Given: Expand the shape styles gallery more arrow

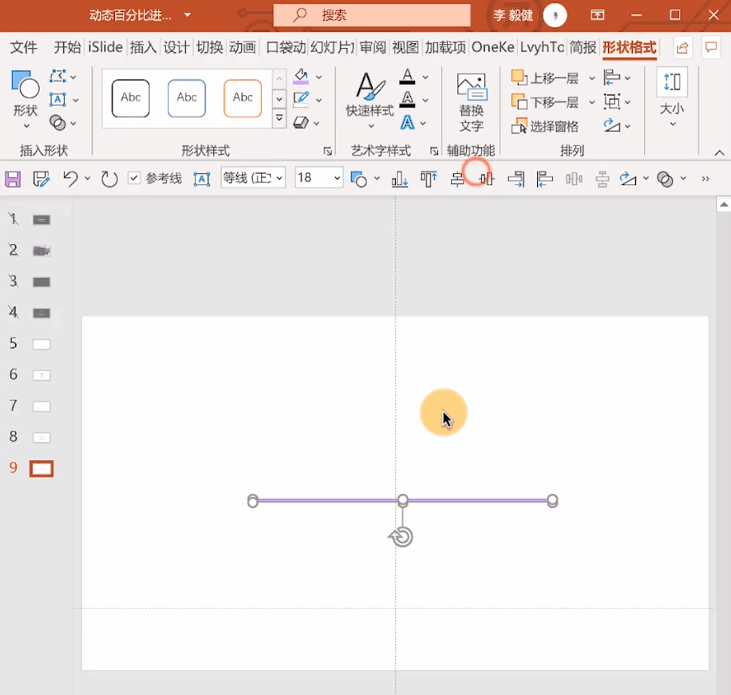Looking at the screenshot, I should (x=279, y=118).
